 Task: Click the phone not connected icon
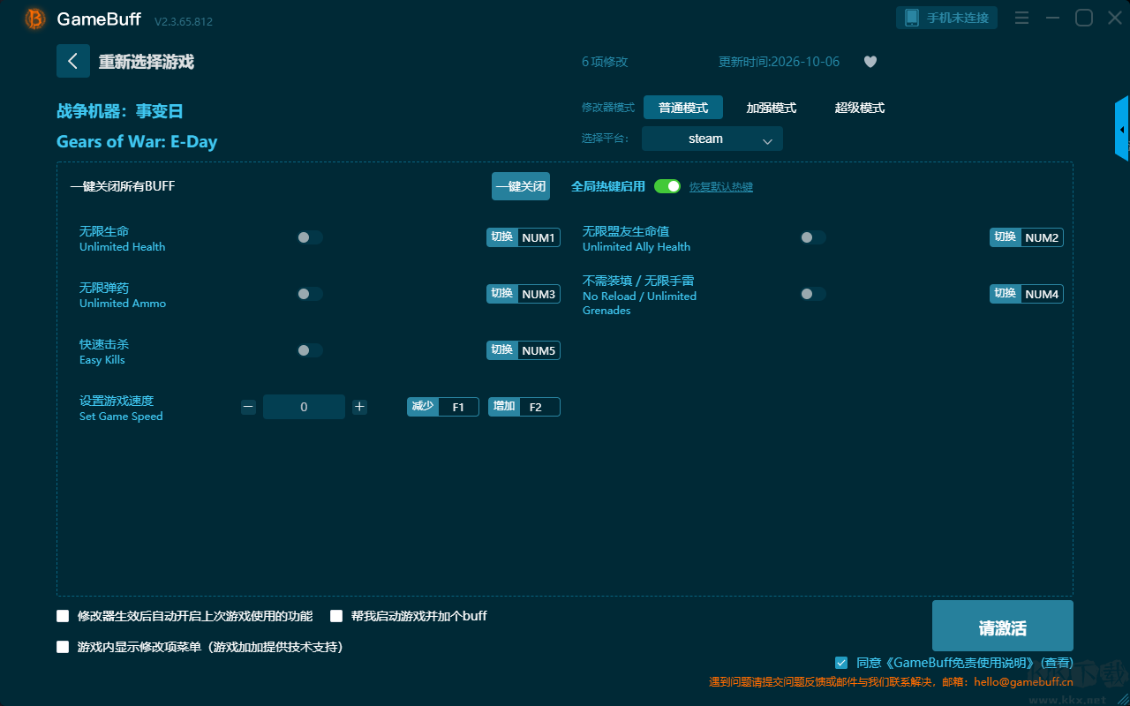coord(911,18)
